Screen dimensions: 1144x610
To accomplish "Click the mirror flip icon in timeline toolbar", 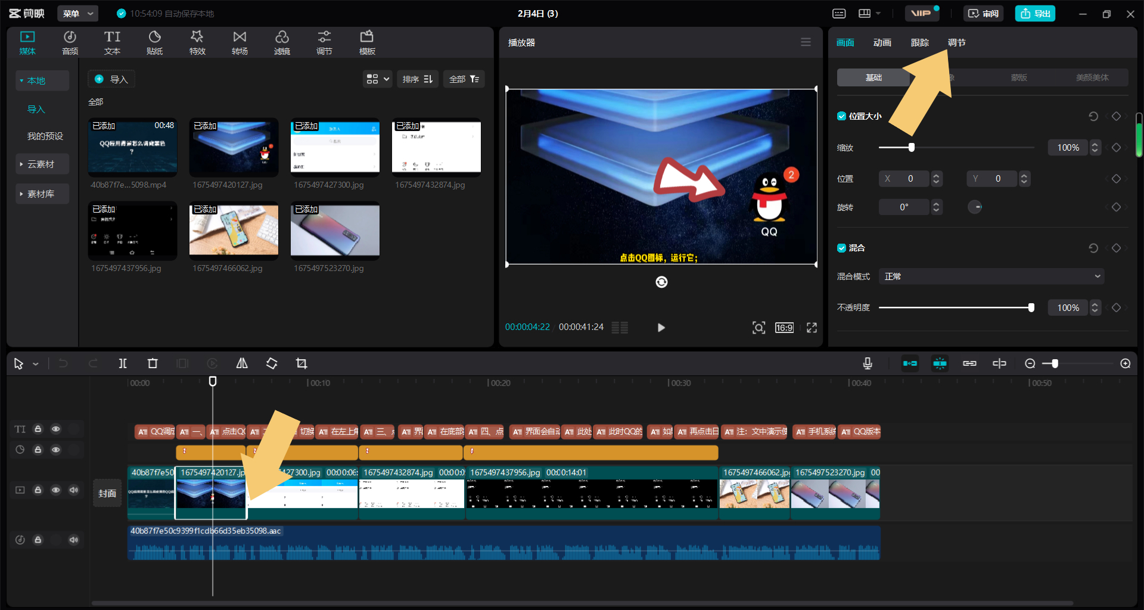I will pyautogui.click(x=242, y=363).
